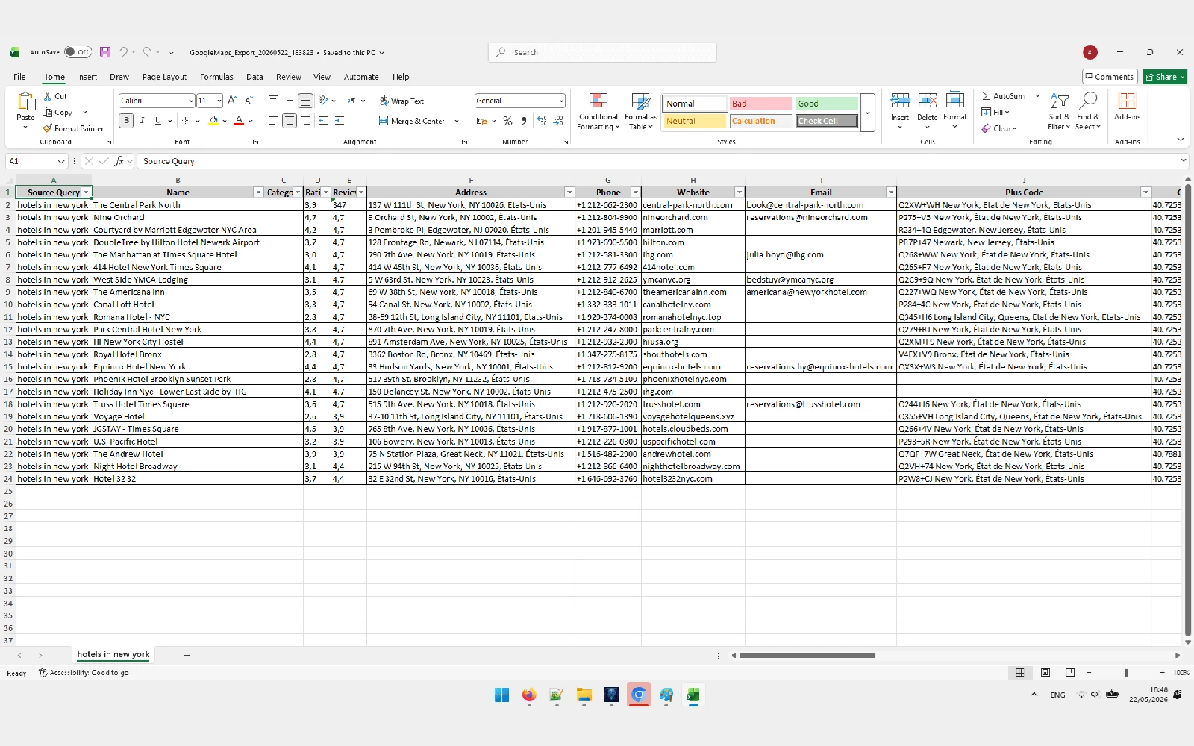This screenshot has width=1194, height=746.
Task: Select the 'hotels in new york' sheet tab
Action: pos(113,654)
